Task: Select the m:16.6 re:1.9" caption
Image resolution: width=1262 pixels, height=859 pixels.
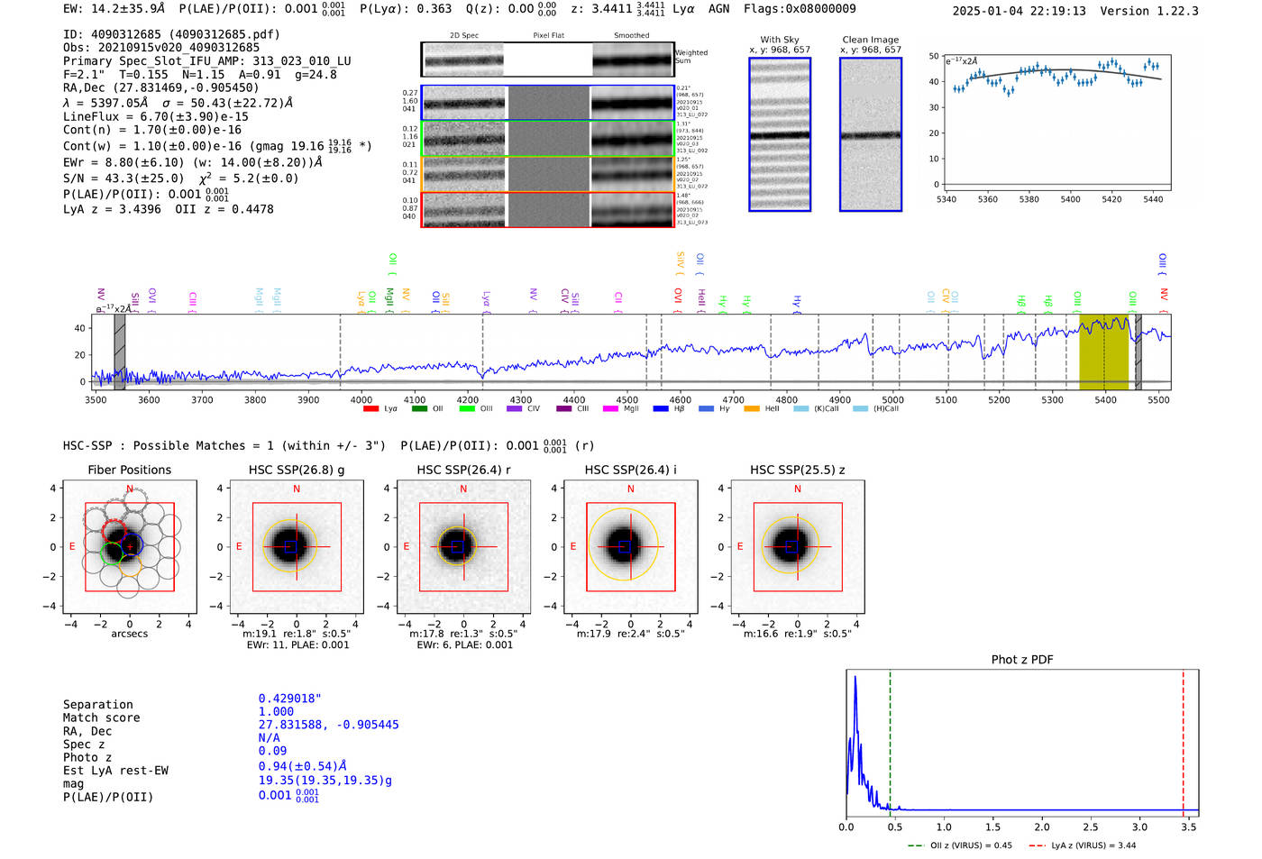Action: (798, 634)
